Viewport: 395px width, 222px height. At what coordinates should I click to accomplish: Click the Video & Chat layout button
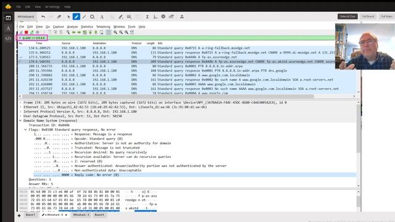click(347, 17)
